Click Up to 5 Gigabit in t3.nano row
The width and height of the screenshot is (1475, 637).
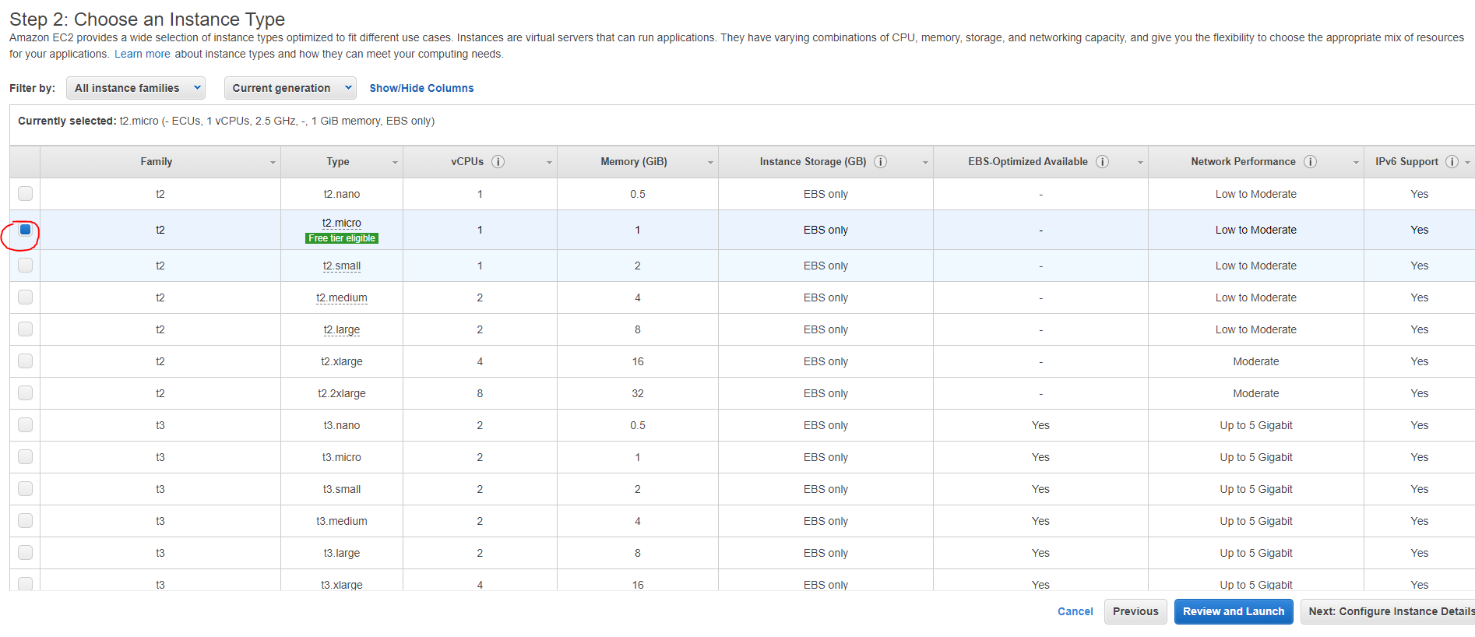pyautogui.click(x=1256, y=425)
